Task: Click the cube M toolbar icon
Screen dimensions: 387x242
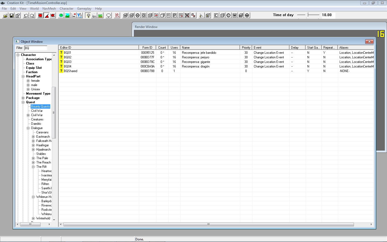Action: pyautogui.click(x=131, y=15)
